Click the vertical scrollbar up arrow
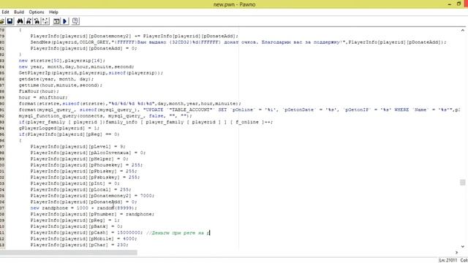This screenshot has height=263, width=468. coord(462,31)
